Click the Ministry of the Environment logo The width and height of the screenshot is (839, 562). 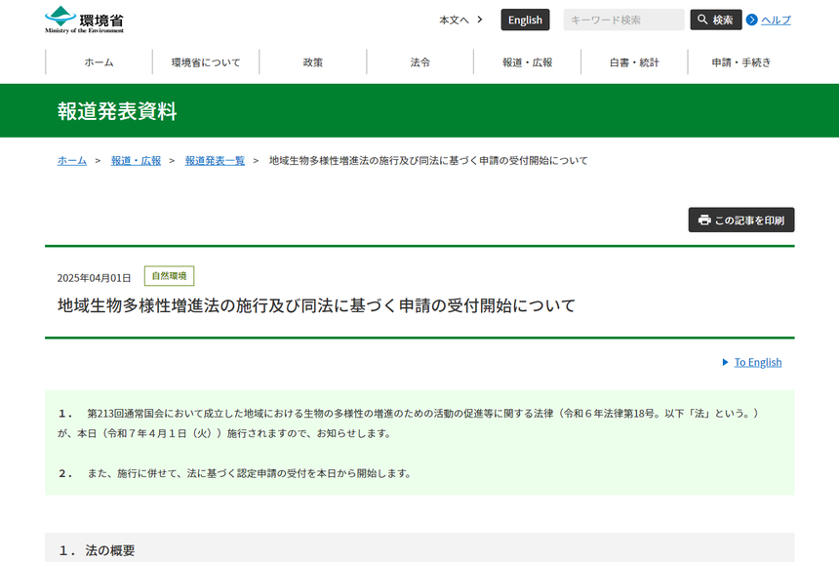point(85,20)
